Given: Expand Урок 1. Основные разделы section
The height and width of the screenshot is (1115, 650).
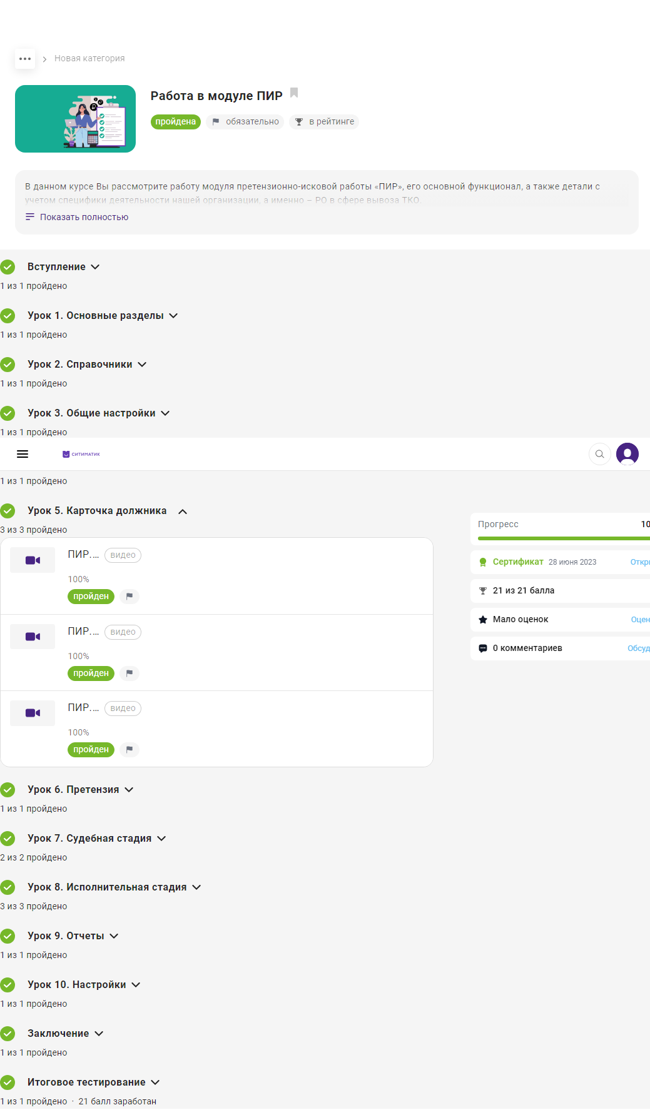Looking at the screenshot, I should tap(173, 316).
